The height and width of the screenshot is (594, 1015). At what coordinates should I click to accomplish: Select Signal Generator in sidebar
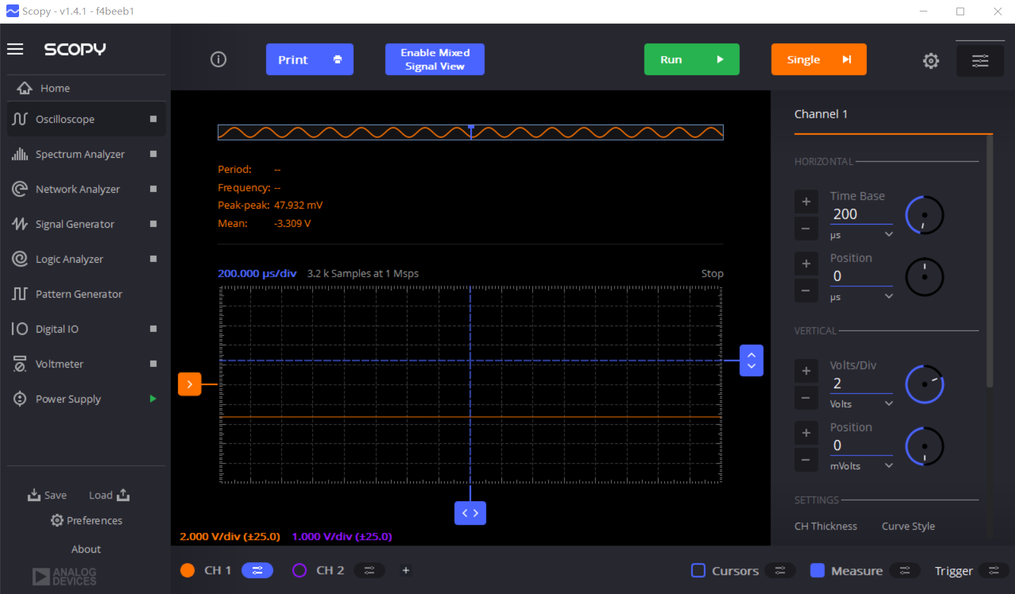(75, 224)
